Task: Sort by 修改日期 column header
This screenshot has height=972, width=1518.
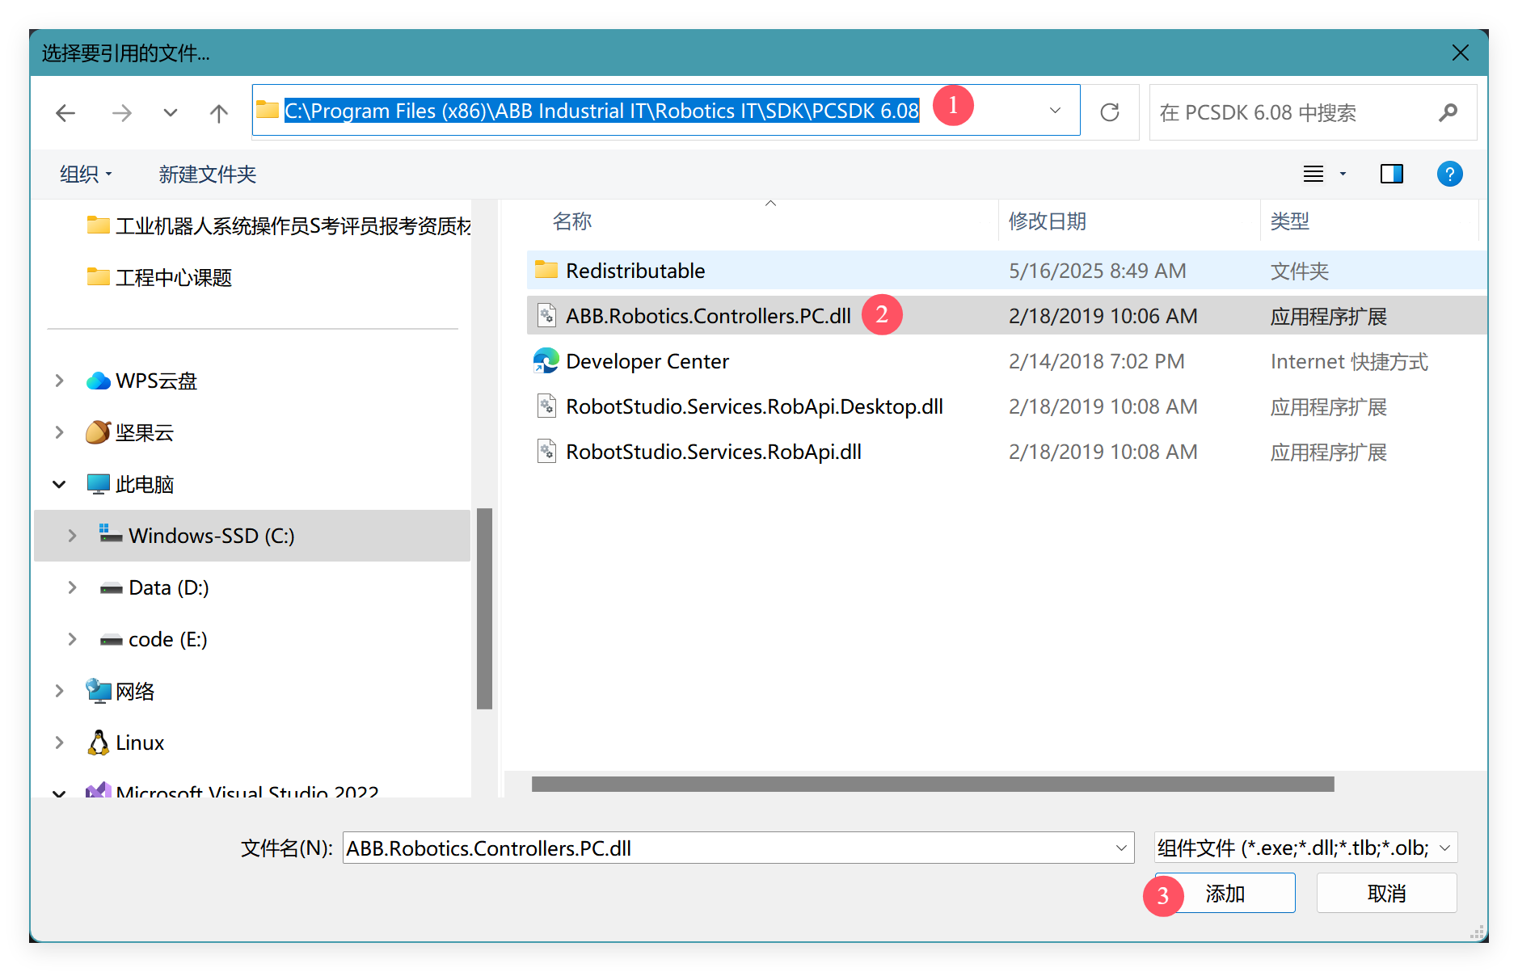Action: point(1047,221)
